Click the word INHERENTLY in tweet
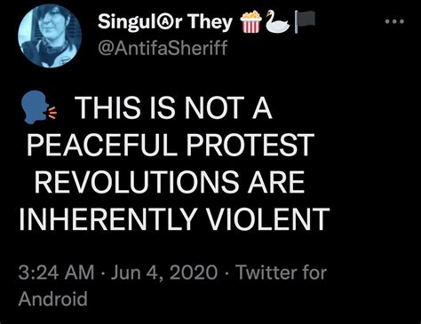This screenshot has height=324, width=421. pos(107,219)
